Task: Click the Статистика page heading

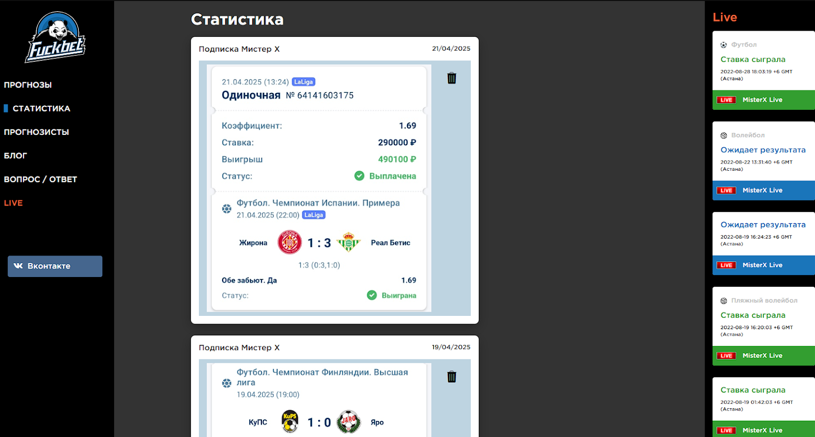Action: coord(237,19)
